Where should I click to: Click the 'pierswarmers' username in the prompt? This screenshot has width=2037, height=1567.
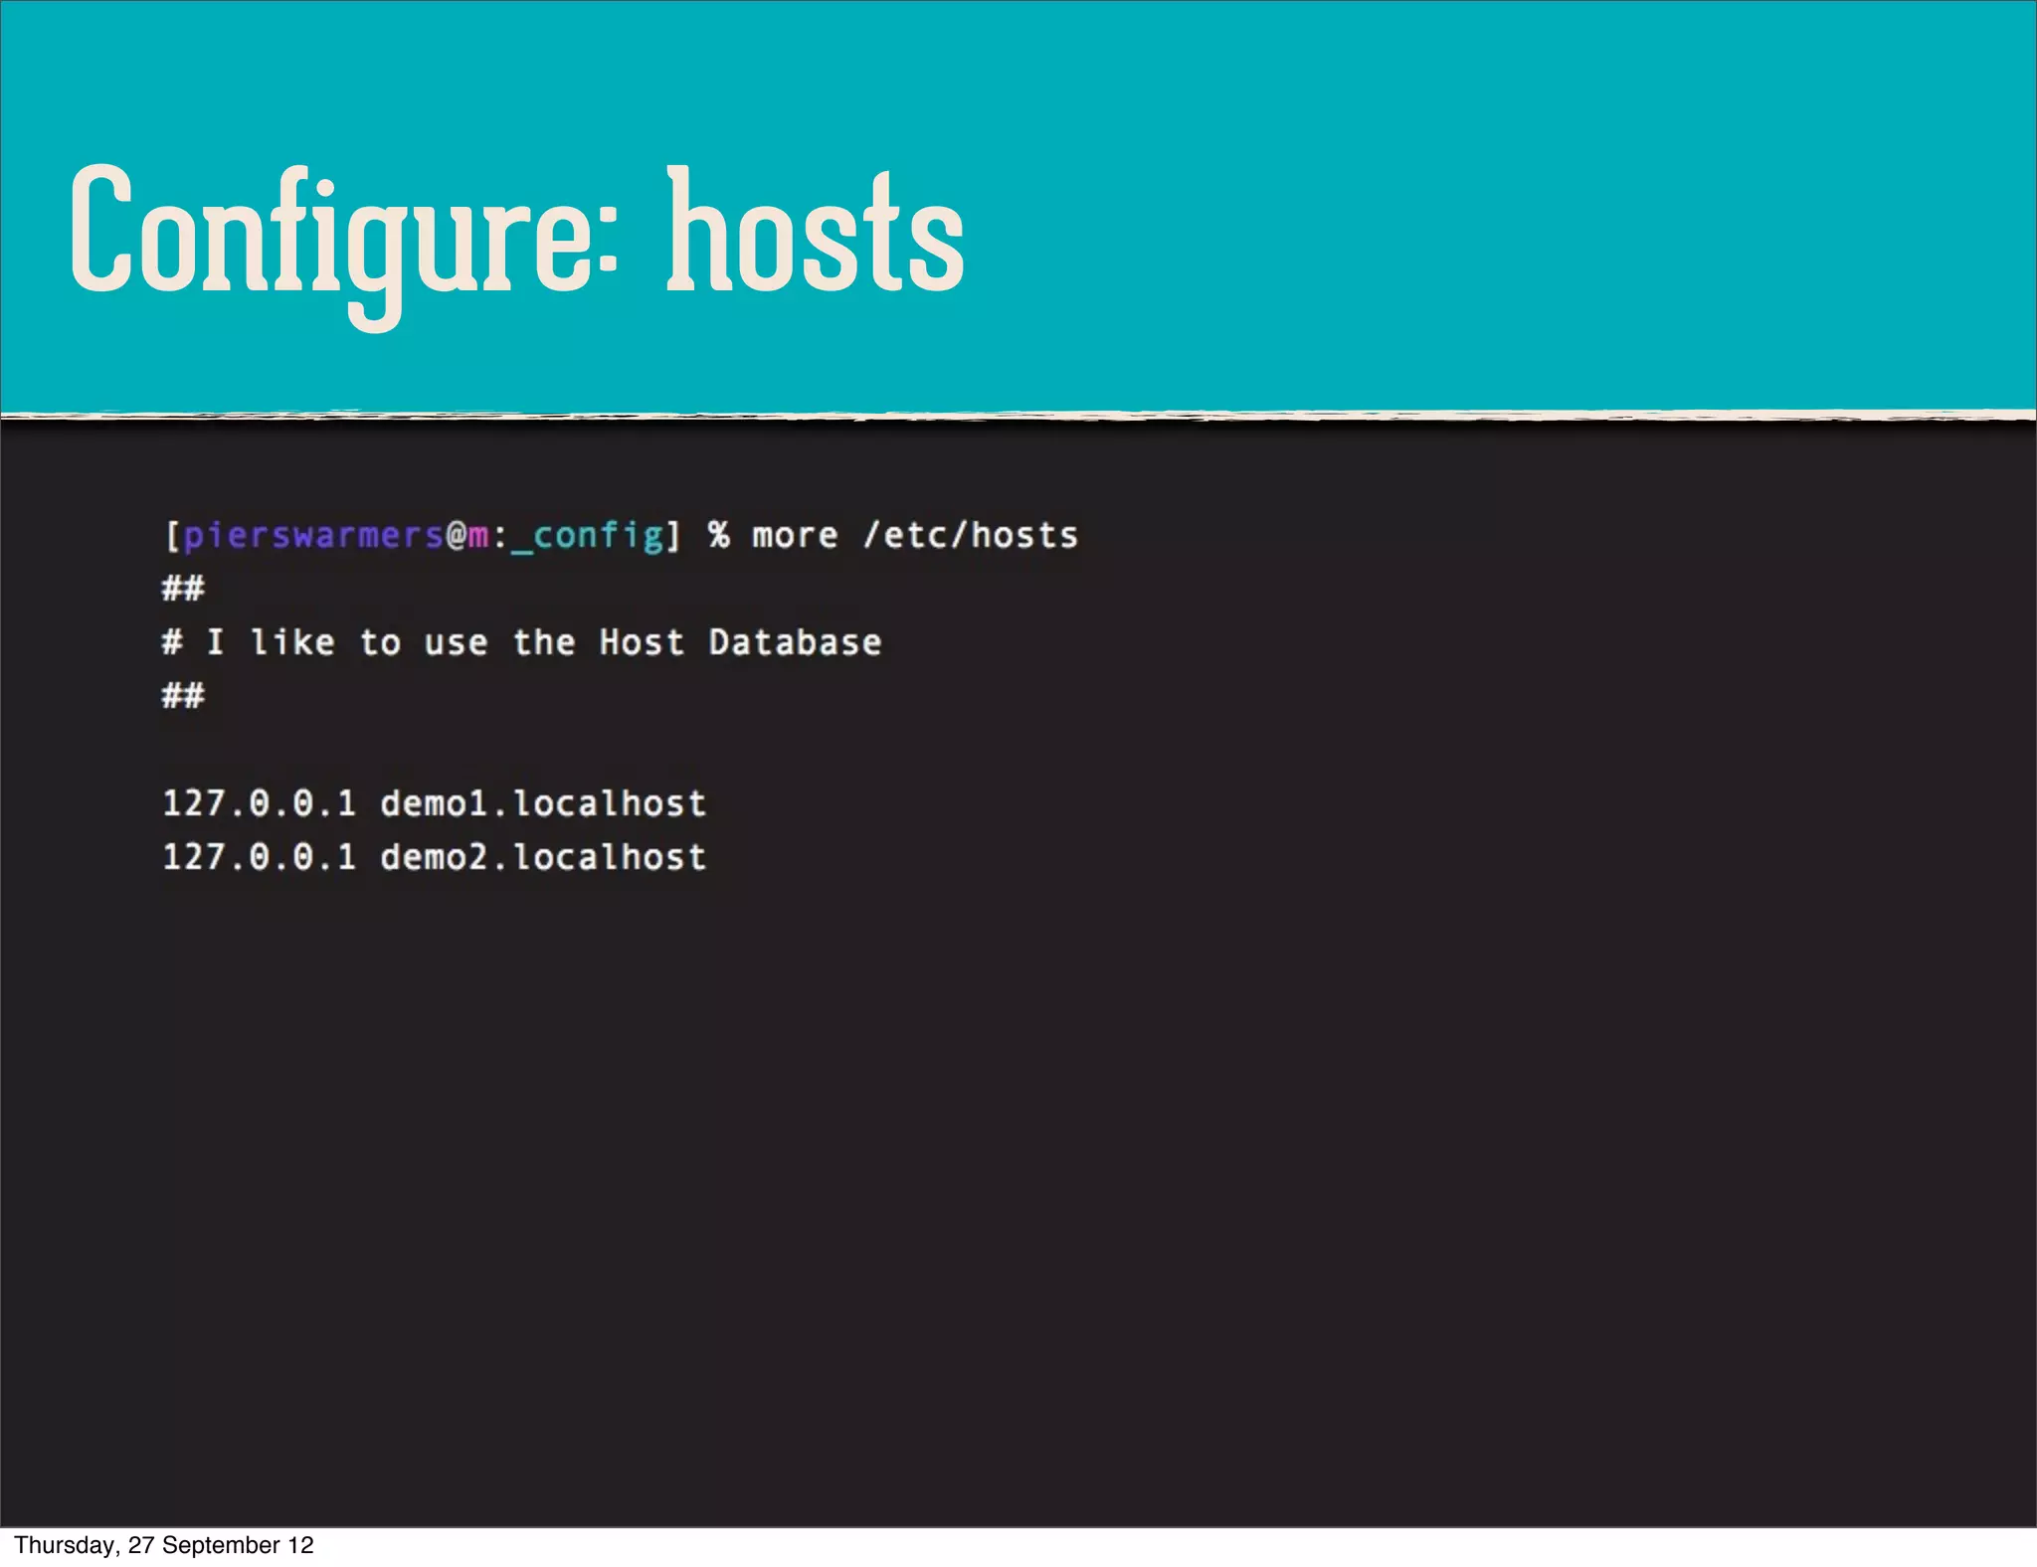[314, 536]
